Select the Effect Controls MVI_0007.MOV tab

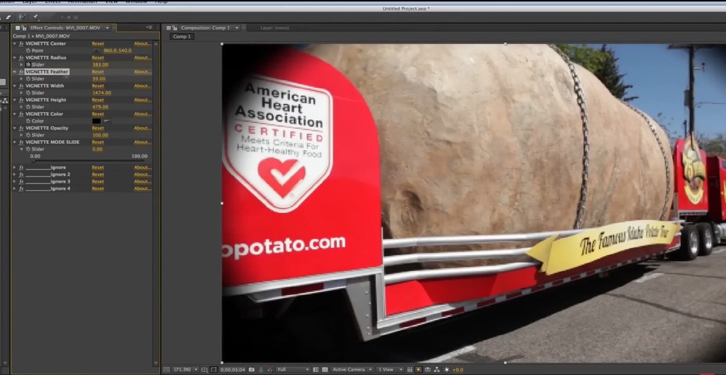pyautogui.click(x=65, y=28)
